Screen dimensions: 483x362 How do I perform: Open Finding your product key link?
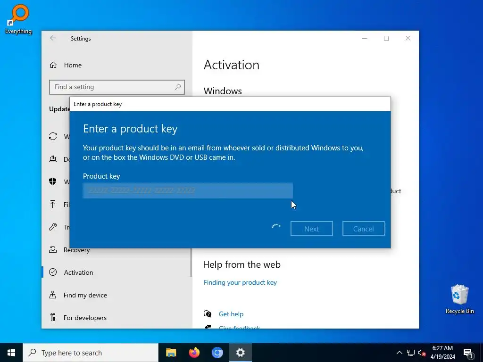(x=240, y=283)
